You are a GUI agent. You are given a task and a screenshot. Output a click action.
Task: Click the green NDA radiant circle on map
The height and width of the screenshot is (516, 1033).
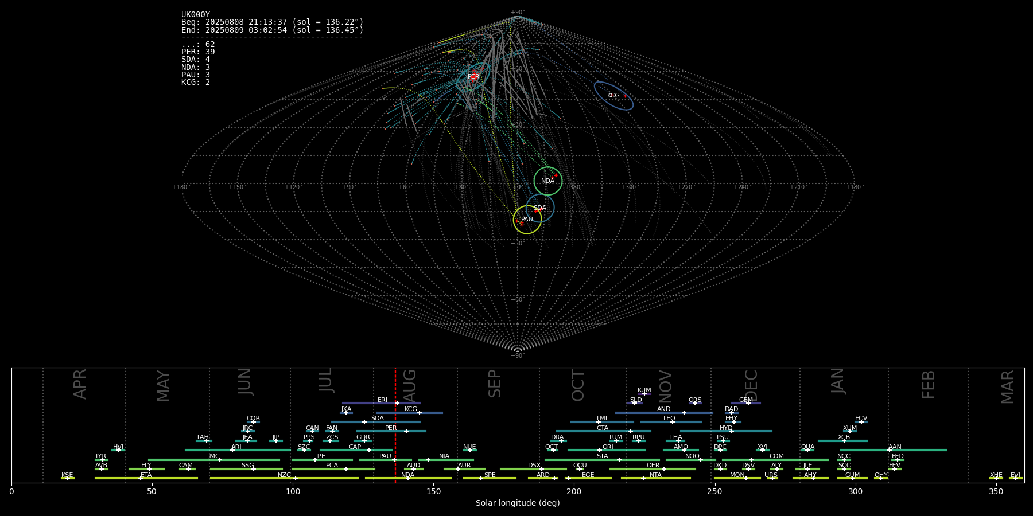[548, 181]
